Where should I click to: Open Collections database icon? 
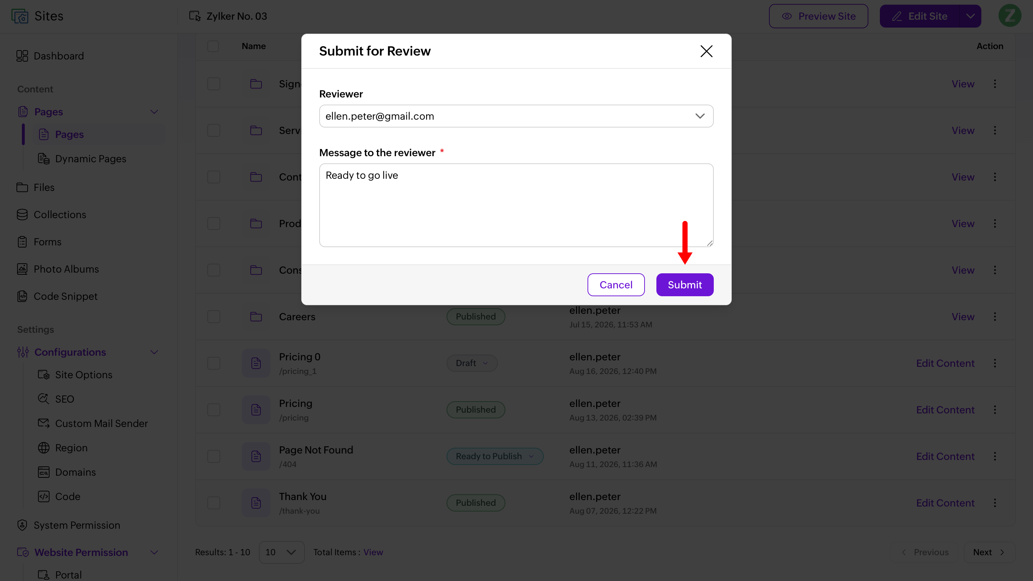pos(23,215)
